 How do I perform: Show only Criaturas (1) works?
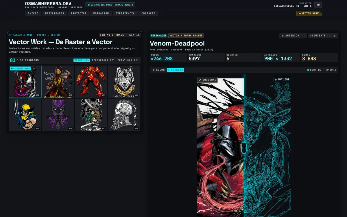coord(128,60)
